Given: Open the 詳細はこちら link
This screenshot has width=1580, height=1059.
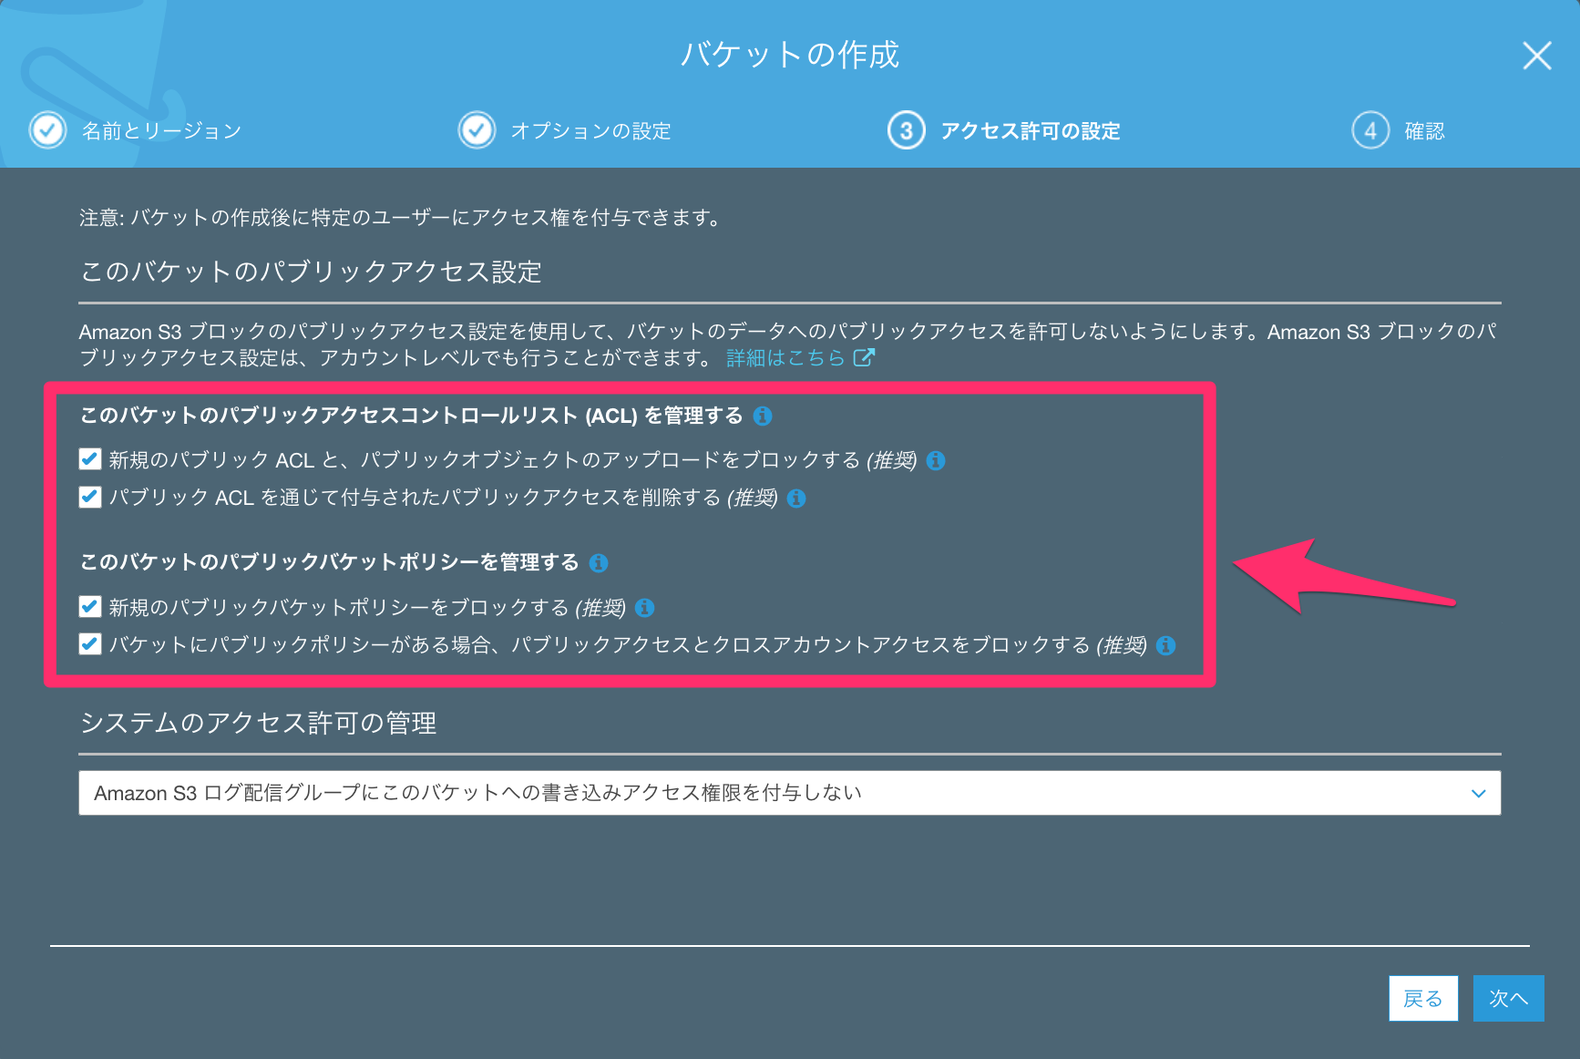Looking at the screenshot, I should (x=785, y=357).
